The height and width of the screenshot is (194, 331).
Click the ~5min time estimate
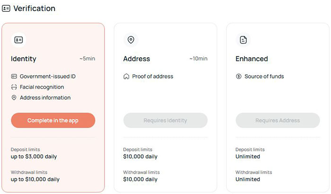(87, 59)
